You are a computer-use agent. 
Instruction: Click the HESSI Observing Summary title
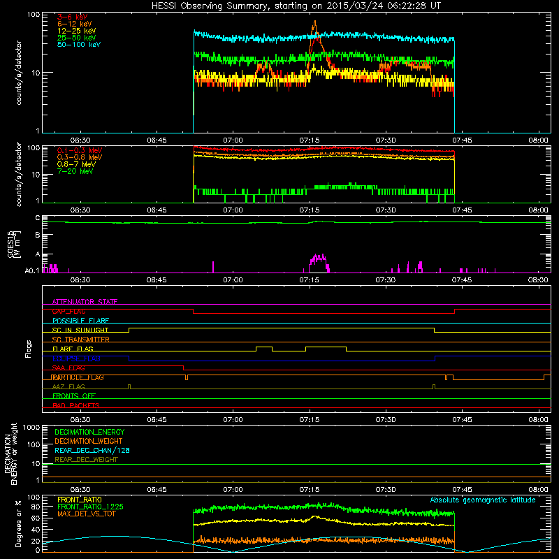(x=296, y=6)
